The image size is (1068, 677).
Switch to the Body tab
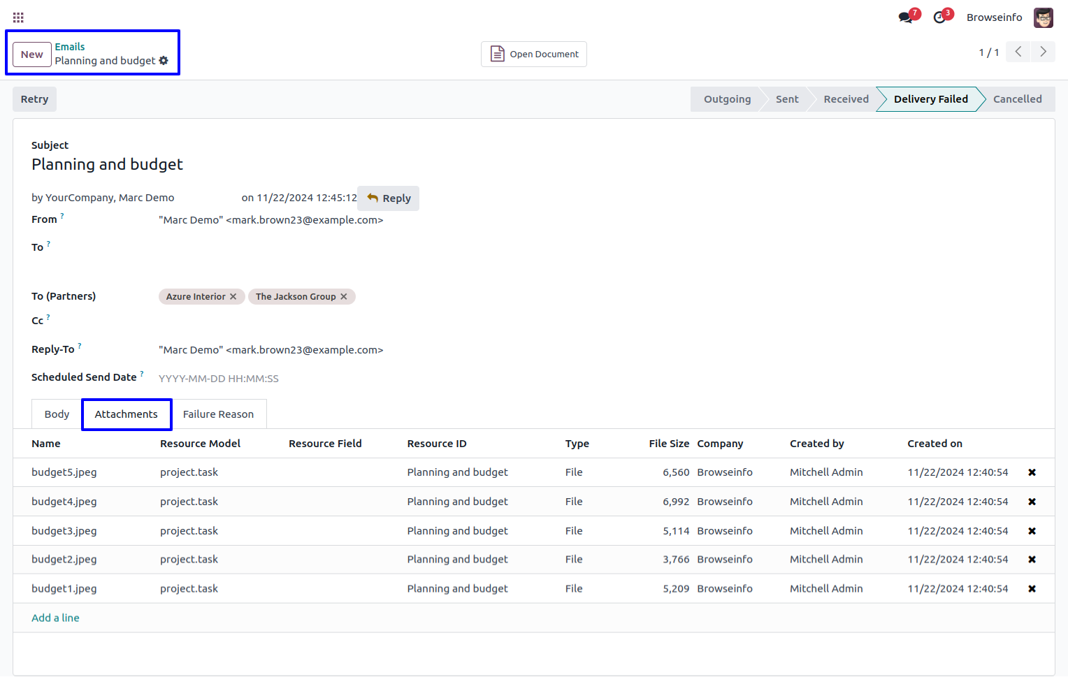click(x=57, y=414)
